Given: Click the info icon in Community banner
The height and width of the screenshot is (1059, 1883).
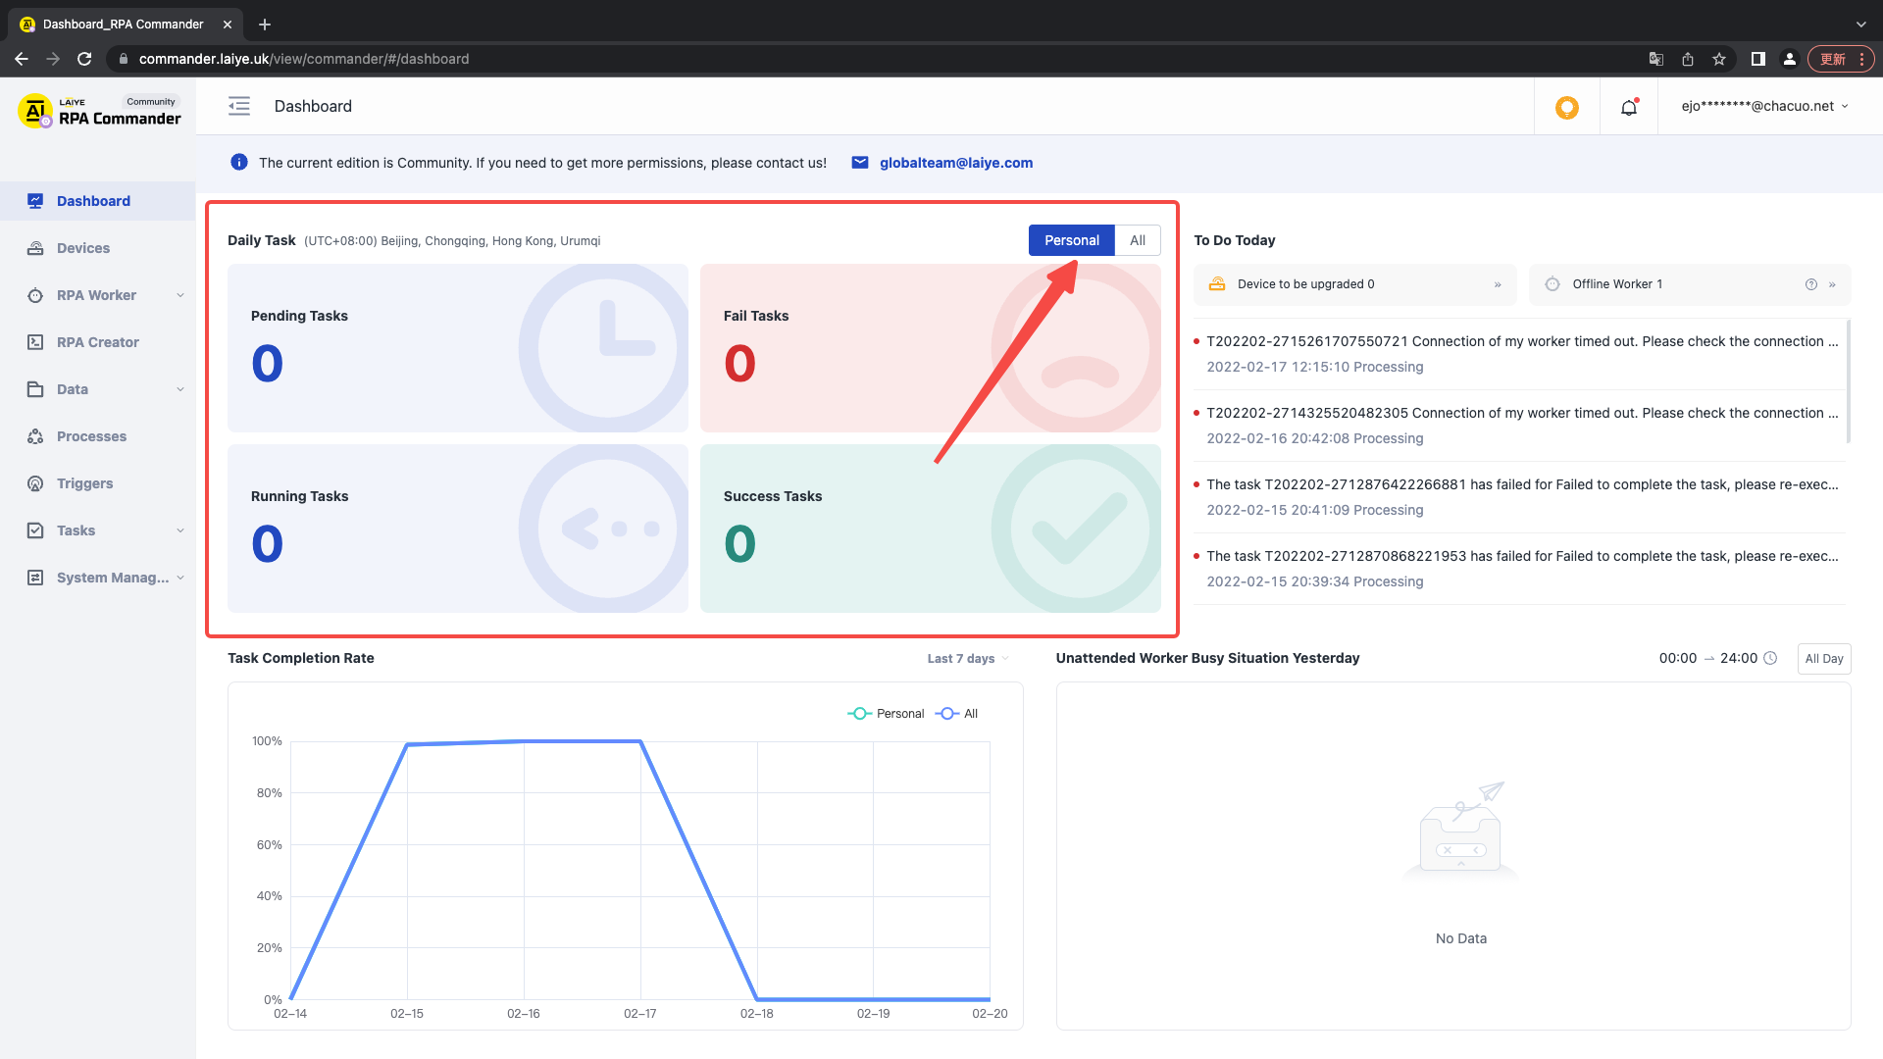Looking at the screenshot, I should (239, 163).
